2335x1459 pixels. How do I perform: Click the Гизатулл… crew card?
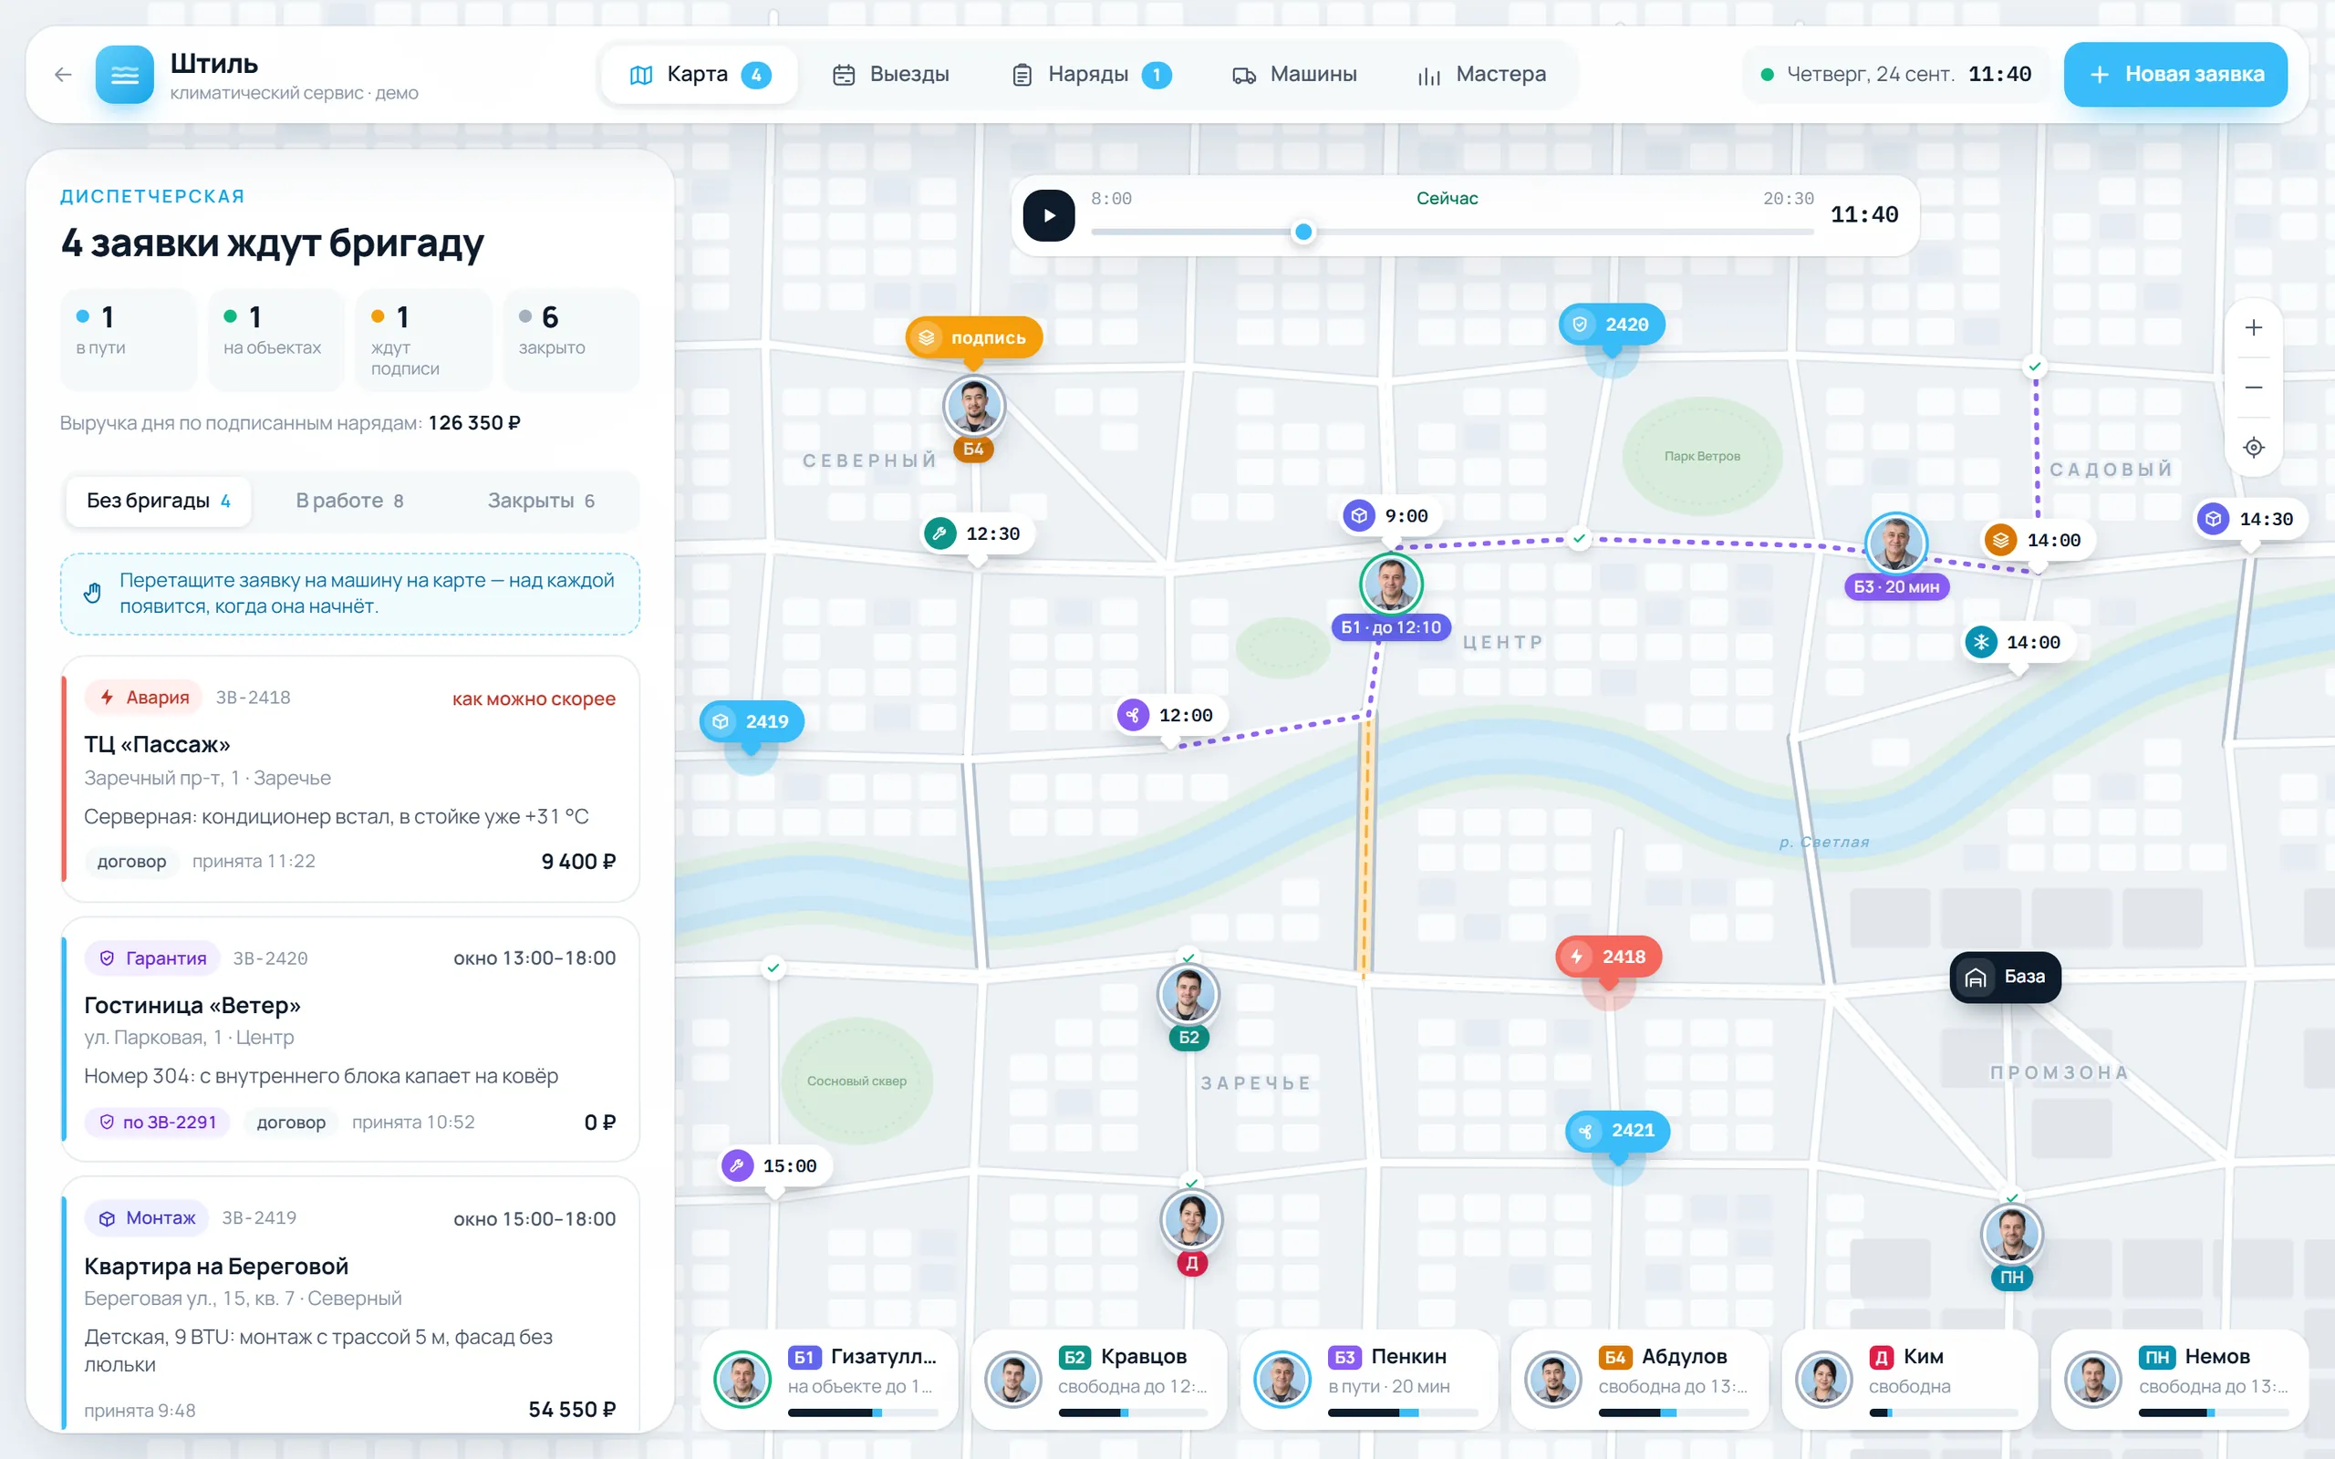(828, 1379)
